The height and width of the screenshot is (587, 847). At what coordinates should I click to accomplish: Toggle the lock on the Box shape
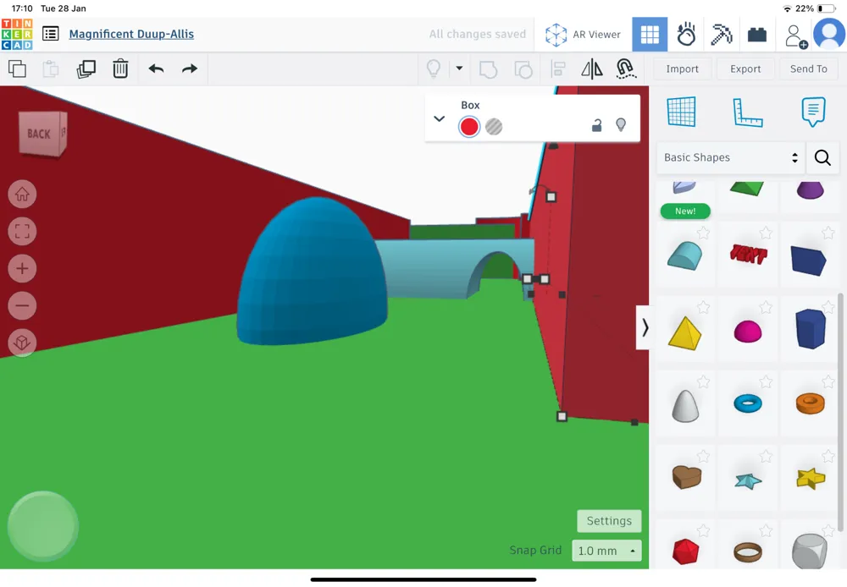(x=597, y=125)
